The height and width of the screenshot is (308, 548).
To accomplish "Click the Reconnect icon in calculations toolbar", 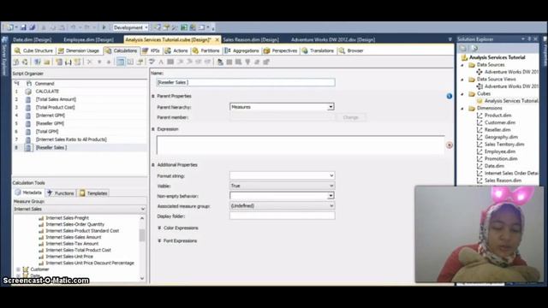I will pyautogui.click(x=25, y=62).
